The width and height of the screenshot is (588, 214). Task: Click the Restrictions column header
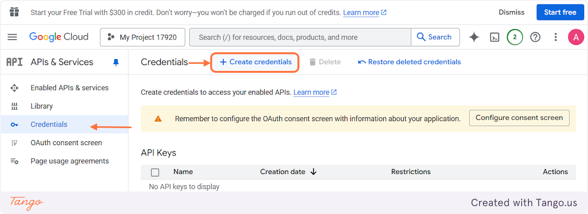(x=411, y=172)
